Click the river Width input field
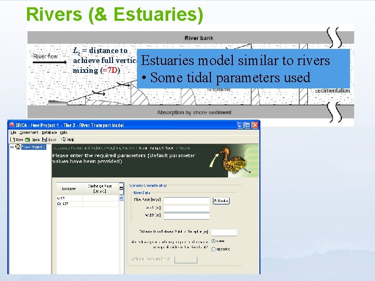This screenshot has height=281, width=375. coord(186,216)
